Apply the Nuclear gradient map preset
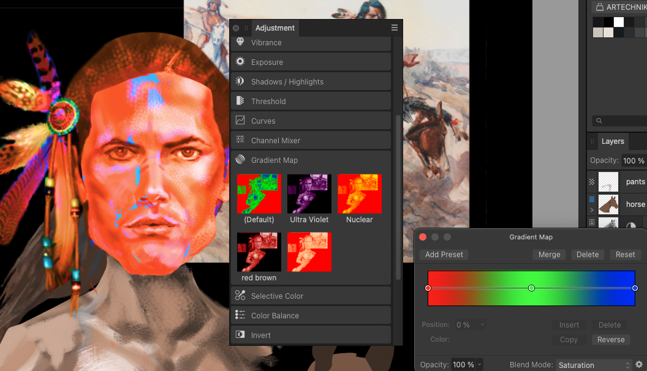 click(360, 193)
